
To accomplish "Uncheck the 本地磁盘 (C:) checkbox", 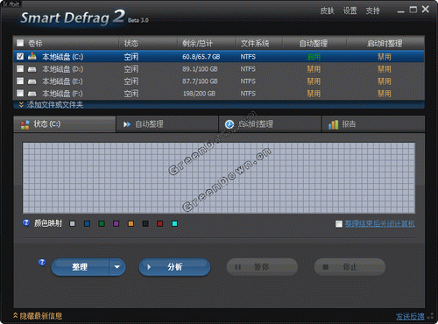I will 20,56.
